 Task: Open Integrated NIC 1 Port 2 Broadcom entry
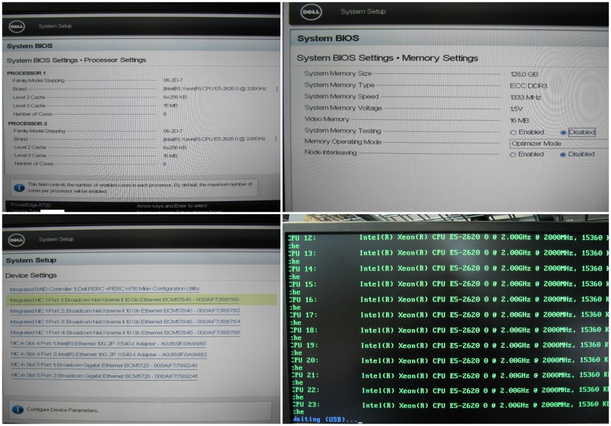click(125, 311)
